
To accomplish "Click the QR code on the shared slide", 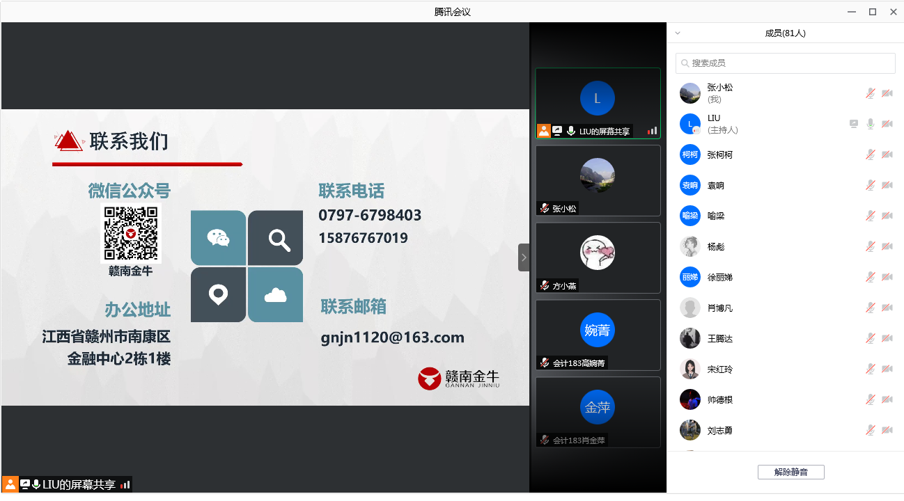I will (x=132, y=234).
